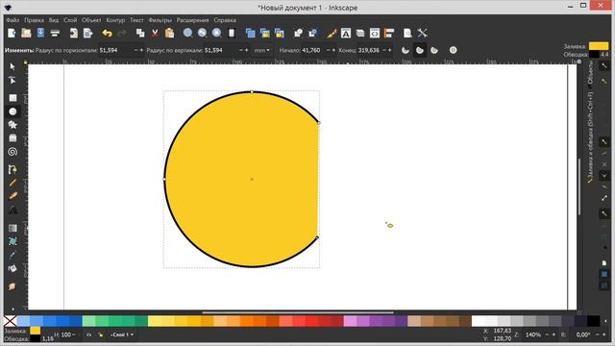
Task: Paste from clipboard using toolbar icon
Action: pos(169,34)
